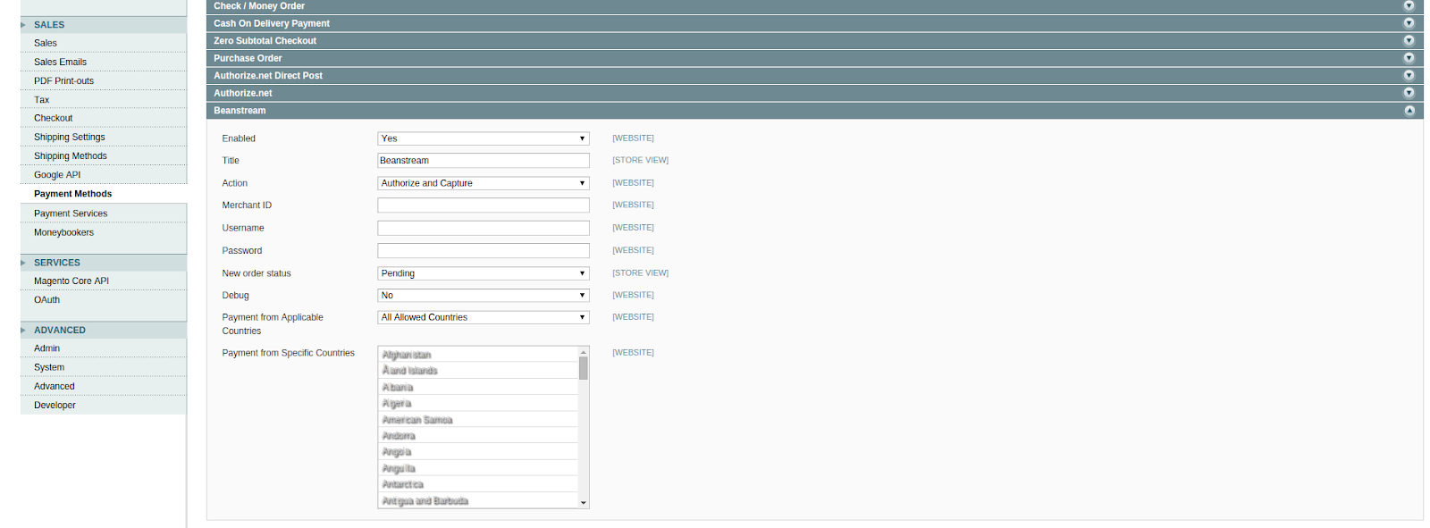
Task: Open the Moneybookers tab
Action: (104, 232)
